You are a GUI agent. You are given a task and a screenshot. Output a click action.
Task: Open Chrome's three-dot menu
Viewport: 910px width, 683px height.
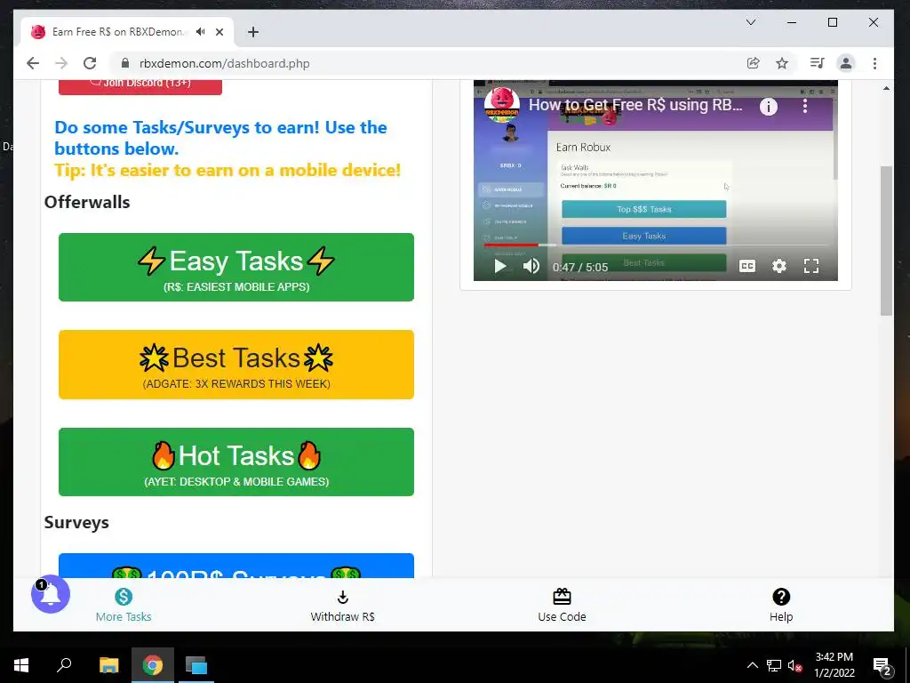tap(874, 63)
